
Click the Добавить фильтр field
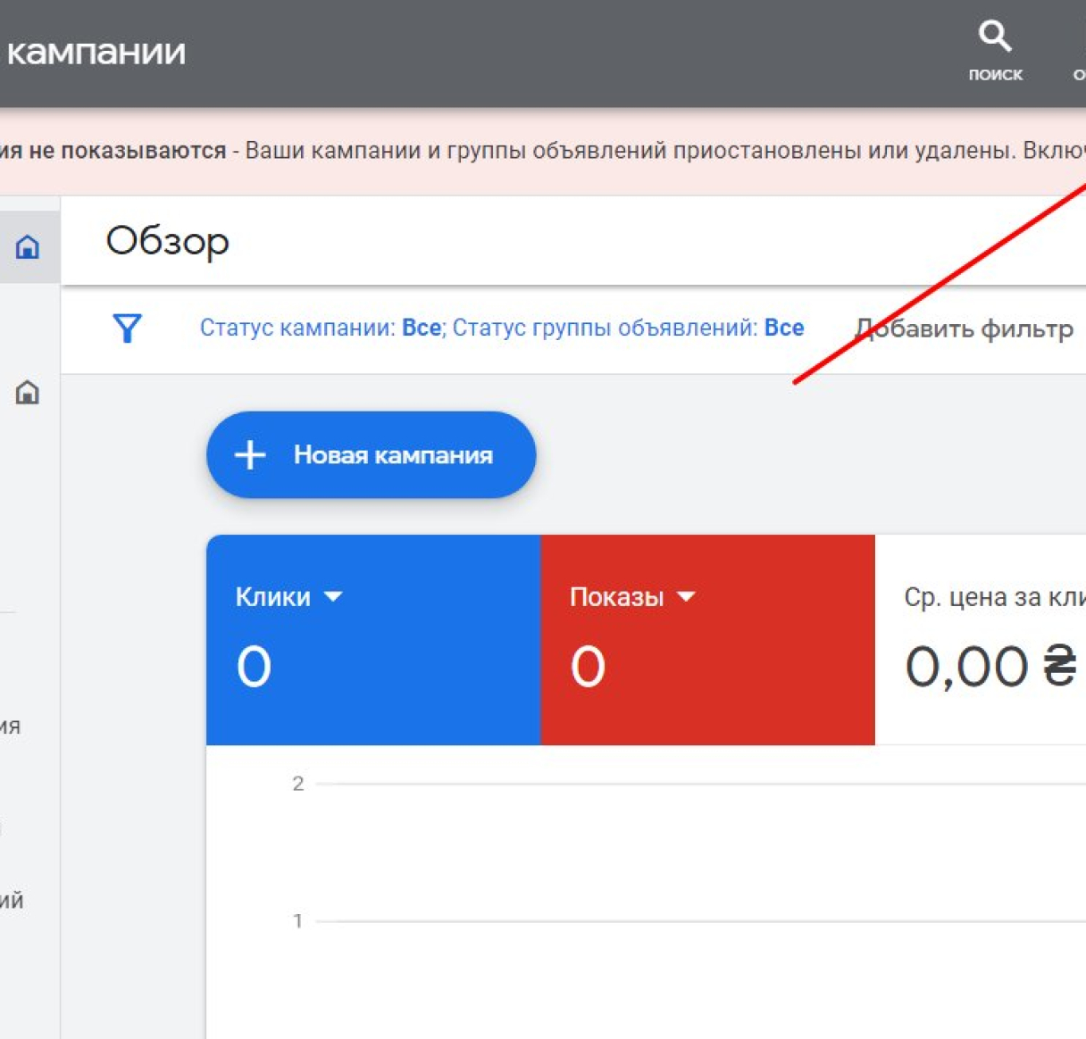click(x=965, y=329)
